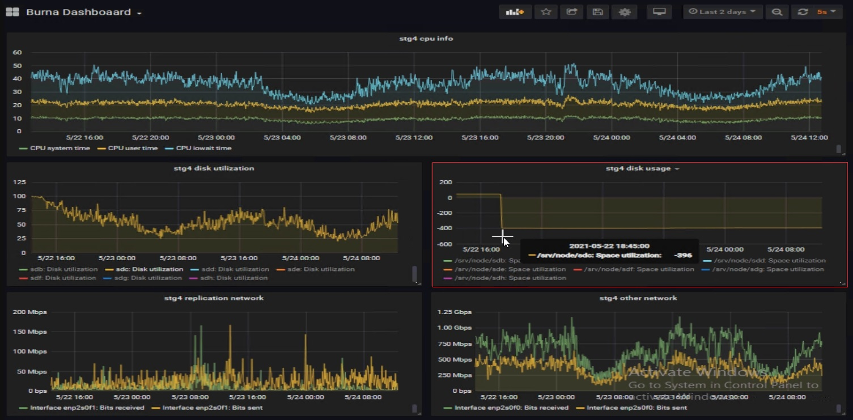853x420 pixels.
Task: Refresh the dashboard now
Action: 803,12
